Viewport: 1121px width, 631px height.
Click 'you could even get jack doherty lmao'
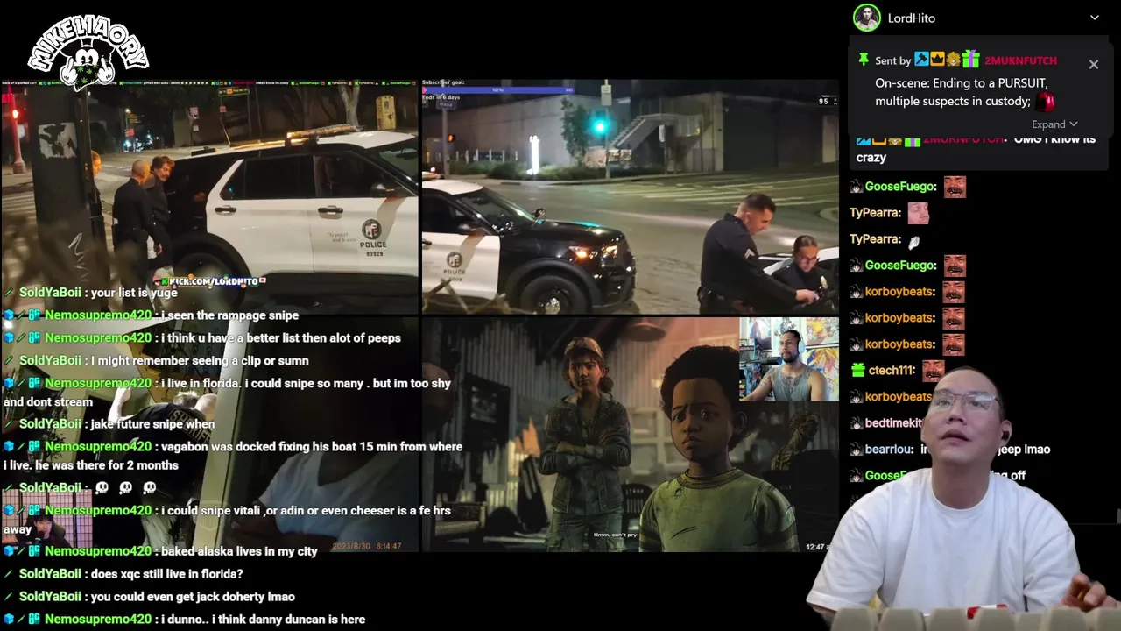point(193,597)
